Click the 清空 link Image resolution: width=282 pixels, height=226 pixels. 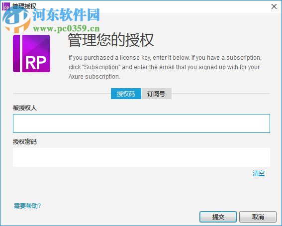(259, 173)
